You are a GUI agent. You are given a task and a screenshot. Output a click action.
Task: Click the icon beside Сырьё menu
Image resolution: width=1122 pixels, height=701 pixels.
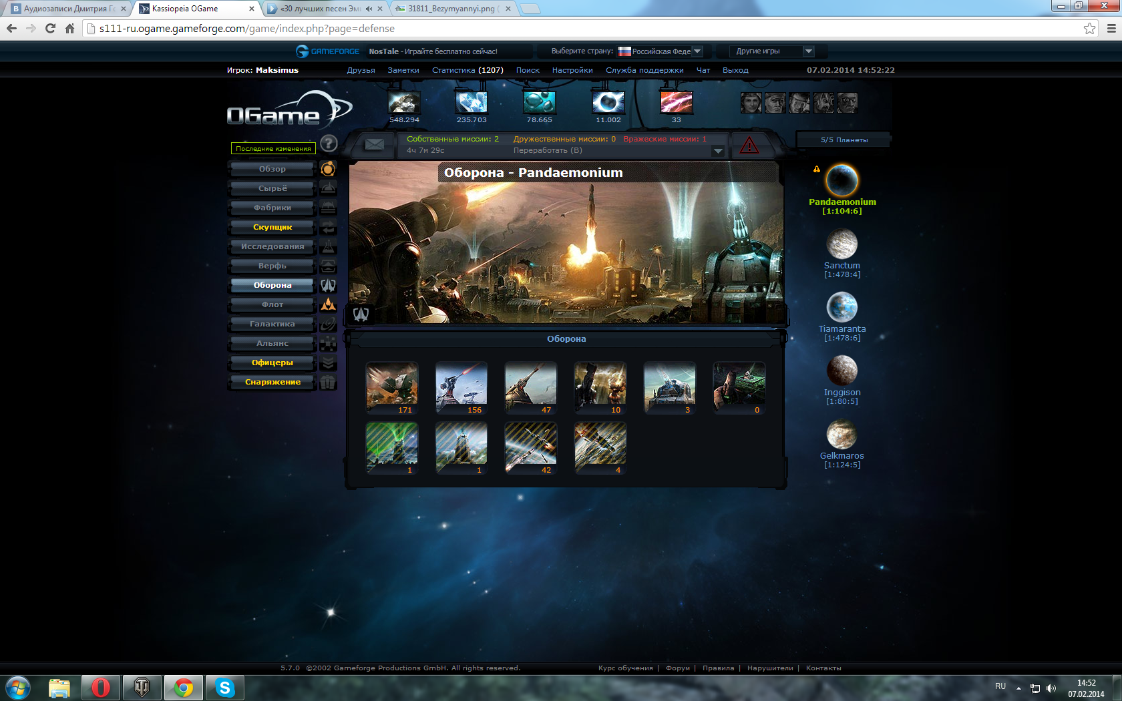pos(328,188)
